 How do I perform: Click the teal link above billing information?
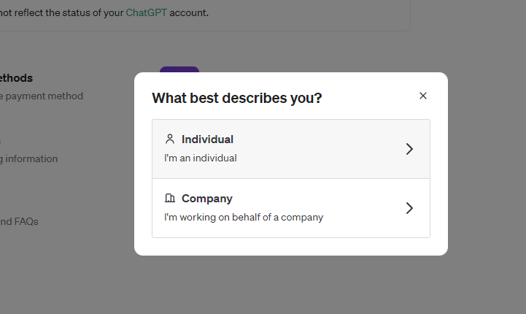[x=1, y=141]
